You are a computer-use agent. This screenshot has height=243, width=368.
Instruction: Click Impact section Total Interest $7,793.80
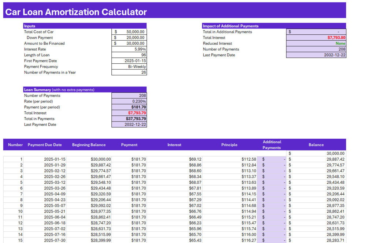tap(316, 38)
